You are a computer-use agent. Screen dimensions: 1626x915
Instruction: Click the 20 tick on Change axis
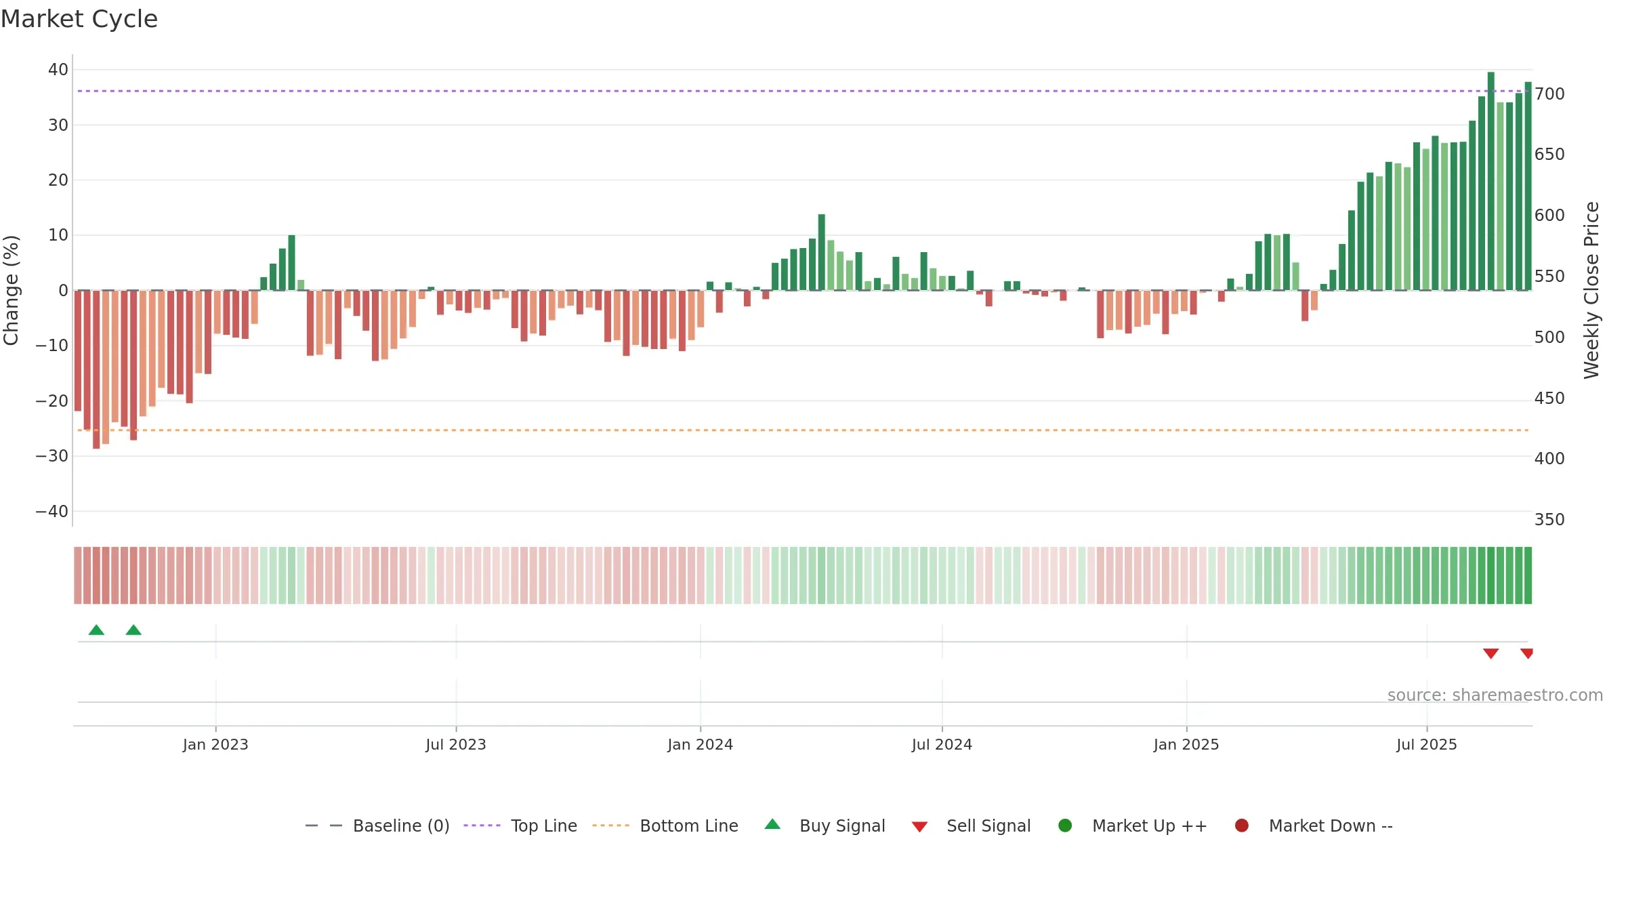click(x=58, y=180)
